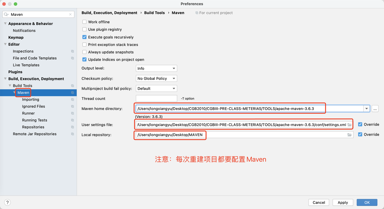Click the project-level icon beside Runner

[72, 114]
